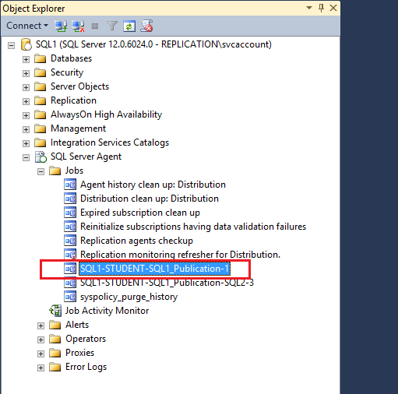This screenshot has height=394, width=398.
Task: Open the Object Explorer window position dropdown
Action: coord(309,8)
